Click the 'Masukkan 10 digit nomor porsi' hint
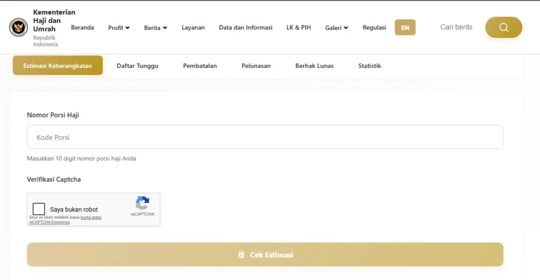Screen dimensions: 540x280 [x=82, y=158]
